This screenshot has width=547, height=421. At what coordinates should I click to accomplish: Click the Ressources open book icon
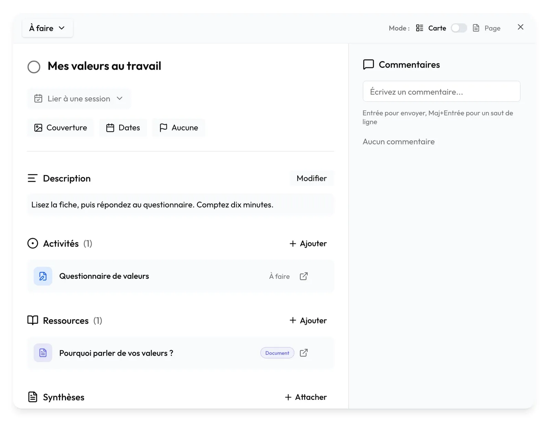coord(32,321)
